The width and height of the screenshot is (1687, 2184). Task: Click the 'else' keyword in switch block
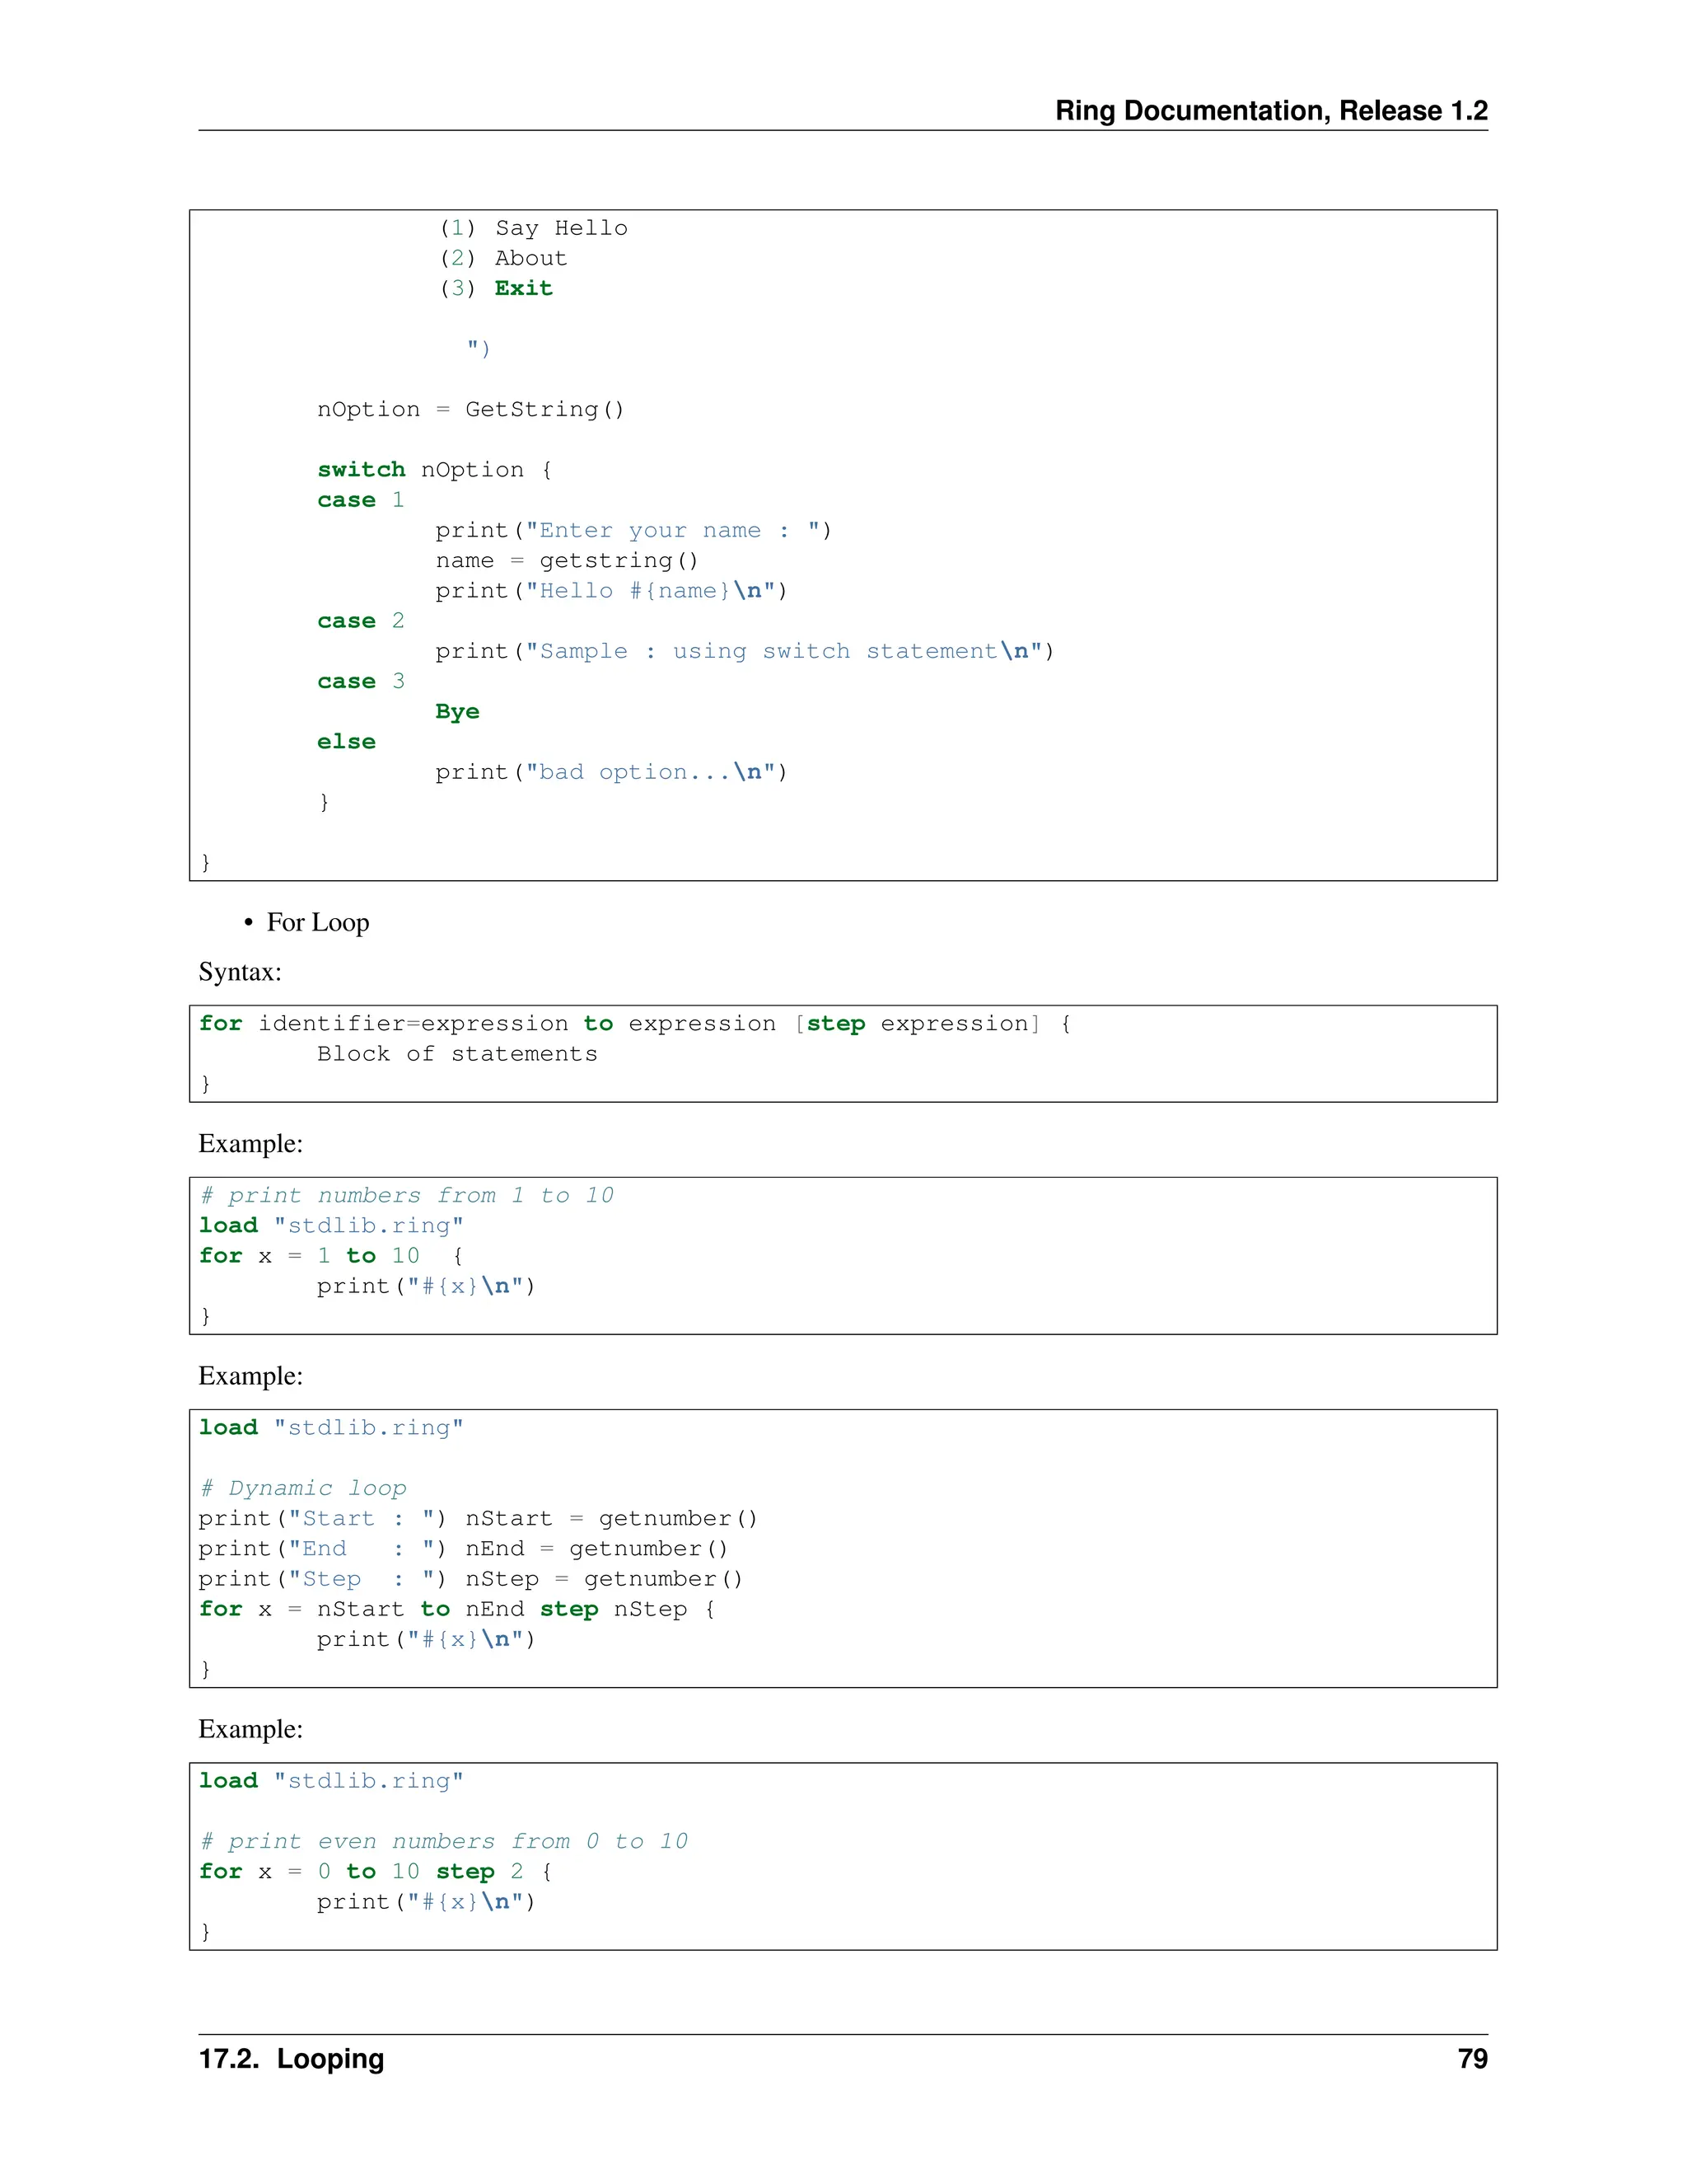346,742
